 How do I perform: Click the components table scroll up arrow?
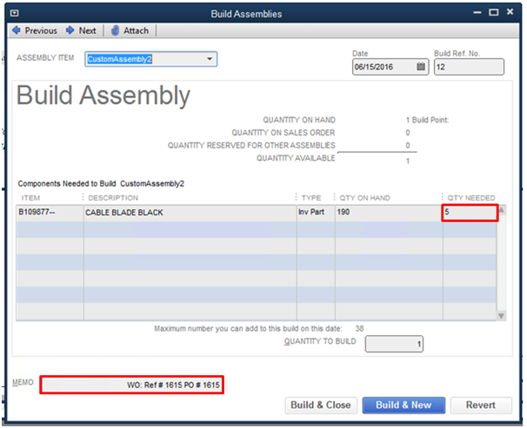[x=501, y=211]
